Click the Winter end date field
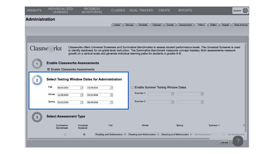This screenshot has height=154, width=274. [98, 95]
